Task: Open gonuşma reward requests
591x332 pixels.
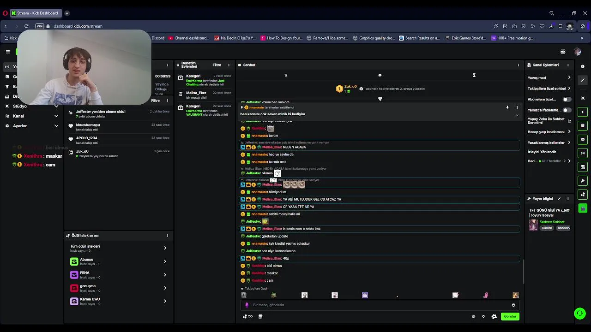Action: (x=119, y=288)
